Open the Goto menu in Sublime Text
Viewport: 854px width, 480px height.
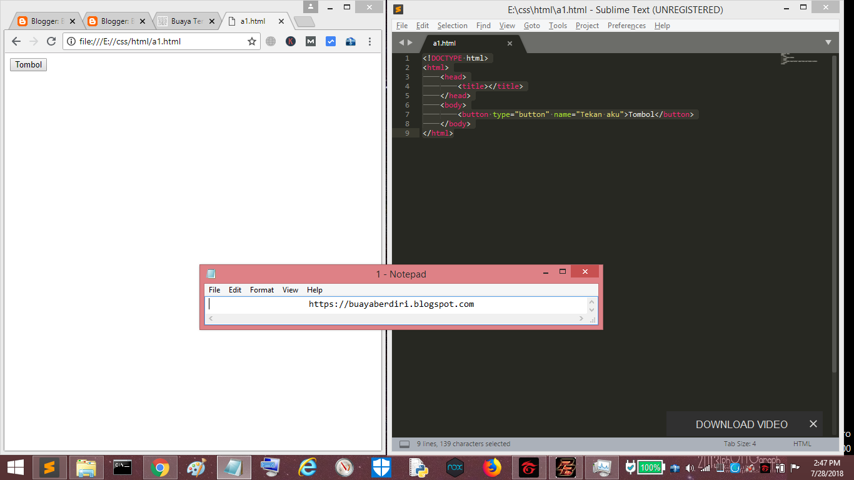click(x=532, y=26)
